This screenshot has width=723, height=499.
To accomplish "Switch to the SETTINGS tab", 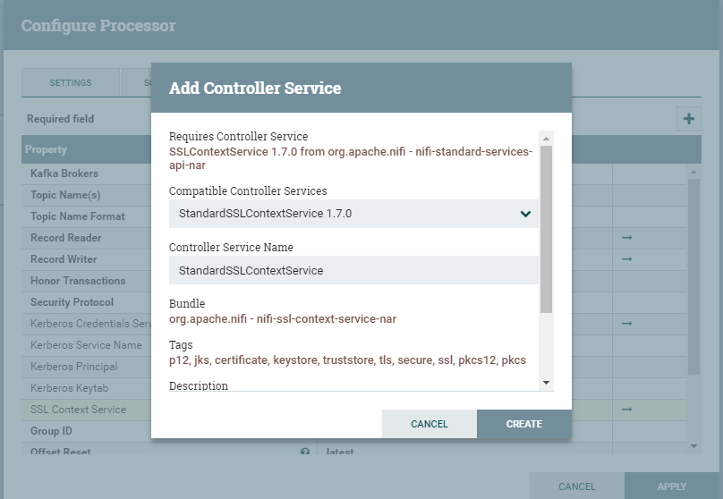I will (x=71, y=83).
